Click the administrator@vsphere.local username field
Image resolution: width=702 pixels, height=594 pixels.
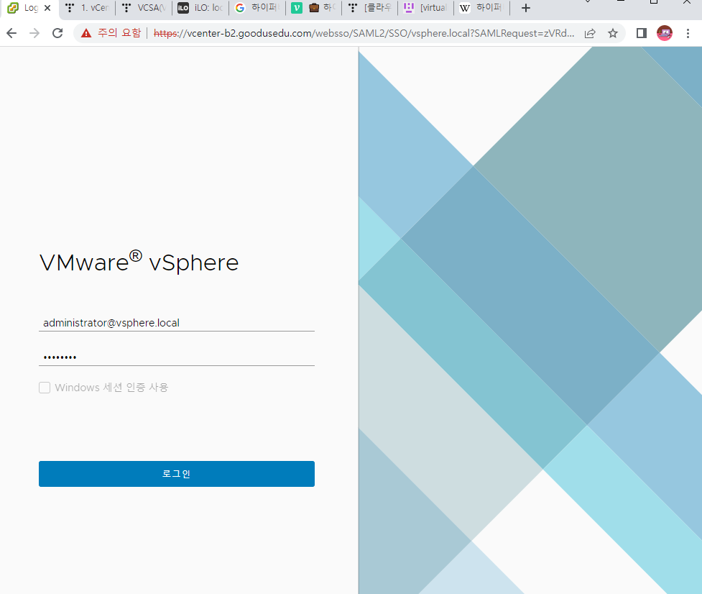coord(176,323)
